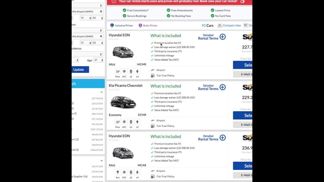Click the 95 Cars count label
The height and width of the screenshot is (182, 324).
(x=208, y=26)
